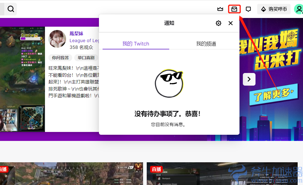Open your profile avatar menu

point(299,9)
